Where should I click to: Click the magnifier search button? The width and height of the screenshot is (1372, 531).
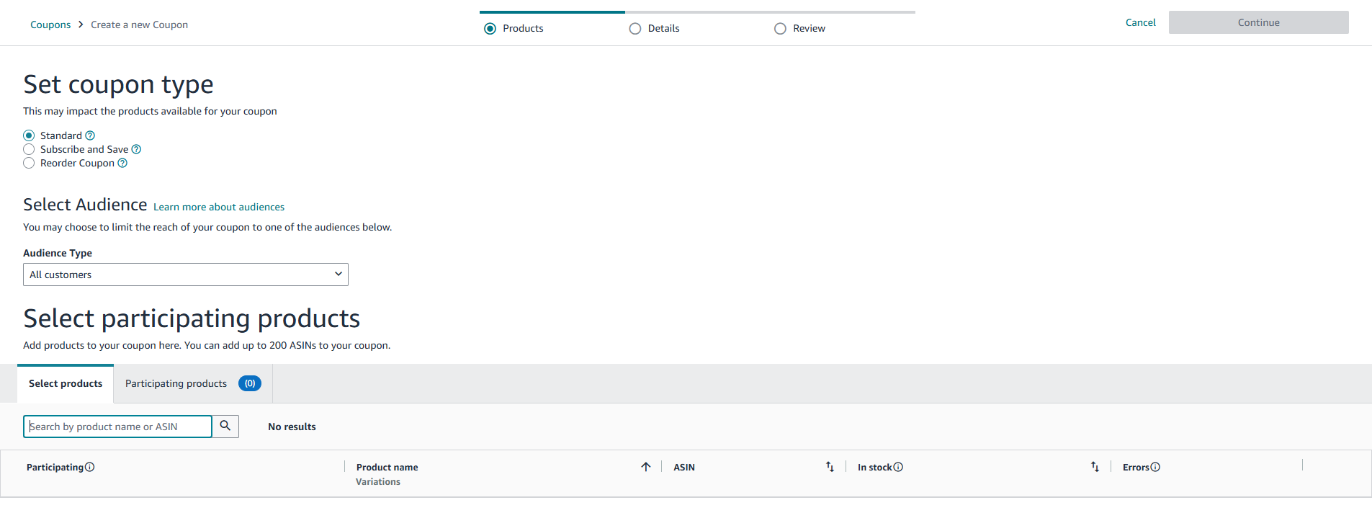click(x=225, y=426)
